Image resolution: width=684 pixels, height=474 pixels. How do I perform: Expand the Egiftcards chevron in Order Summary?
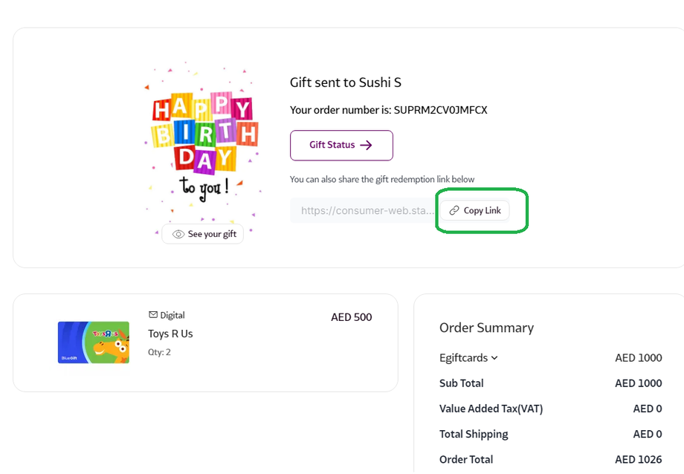coord(494,358)
